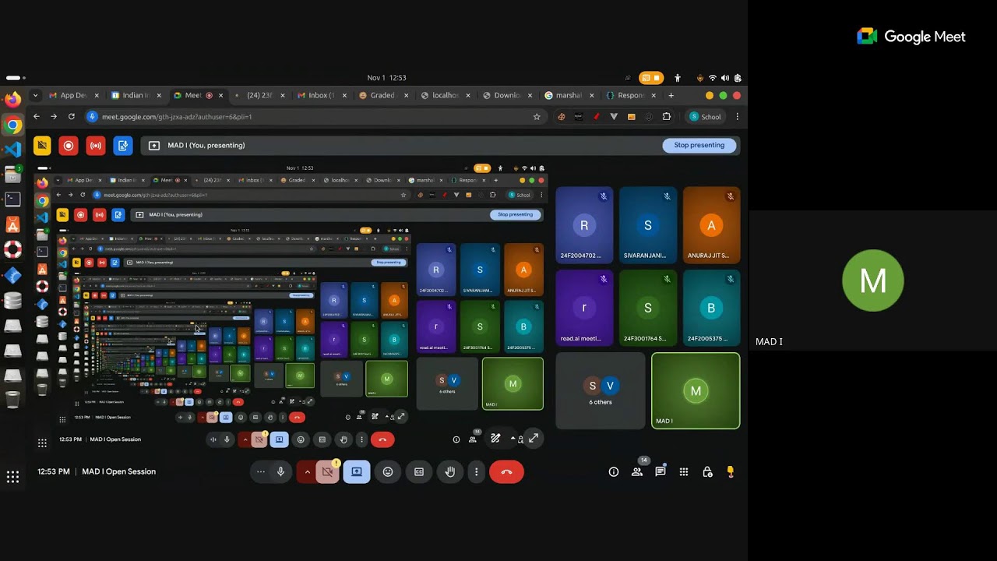Open the activities grid icon
The image size is (997, 561).
click(684, 471)
